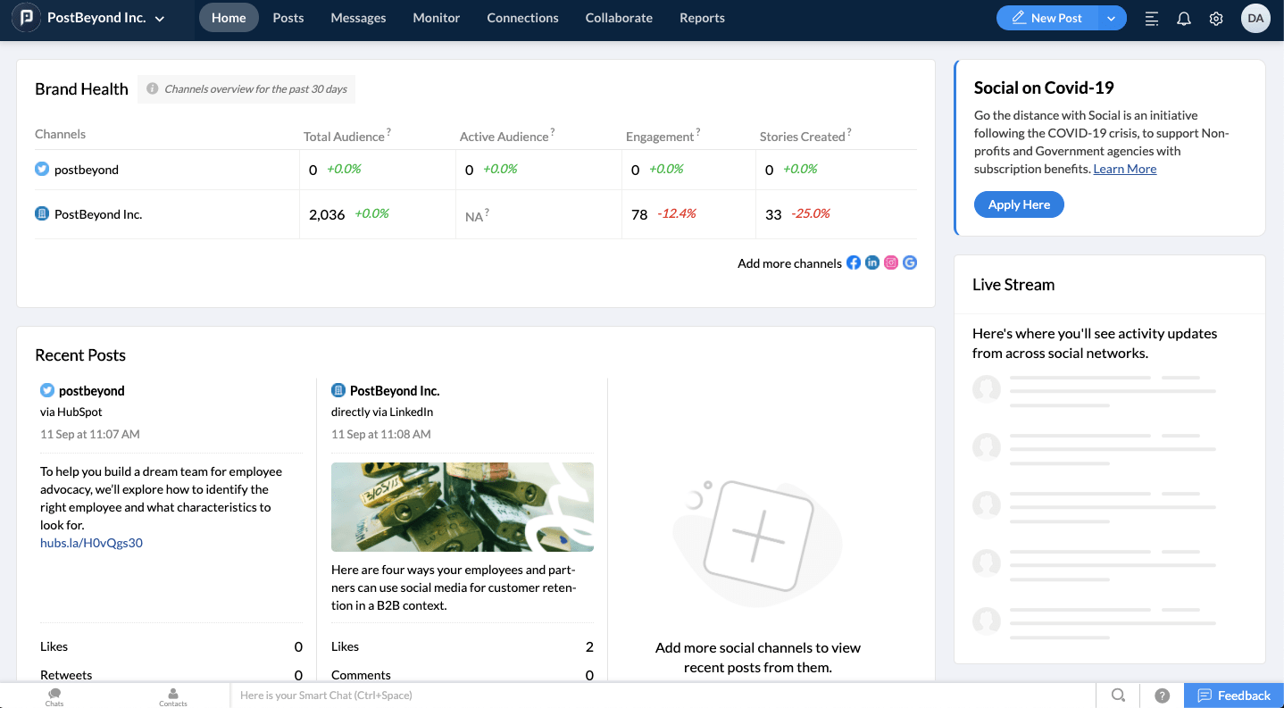Click the Engagement help question mark
1284x708 pixels.
point(698,132)
